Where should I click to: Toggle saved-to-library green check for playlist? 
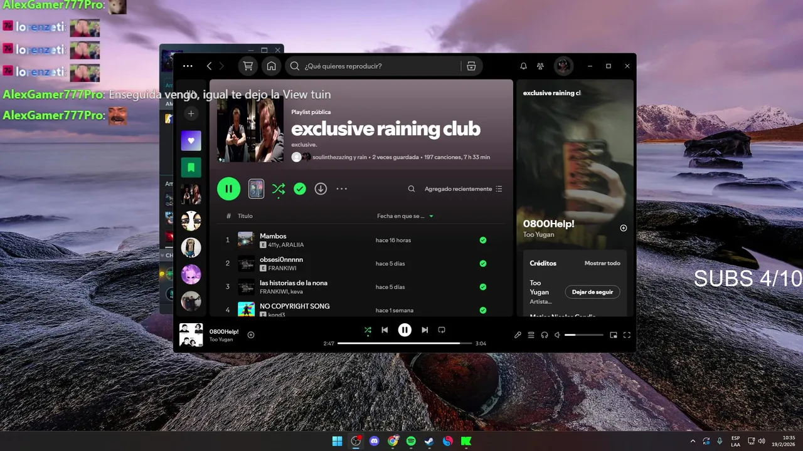300,189
